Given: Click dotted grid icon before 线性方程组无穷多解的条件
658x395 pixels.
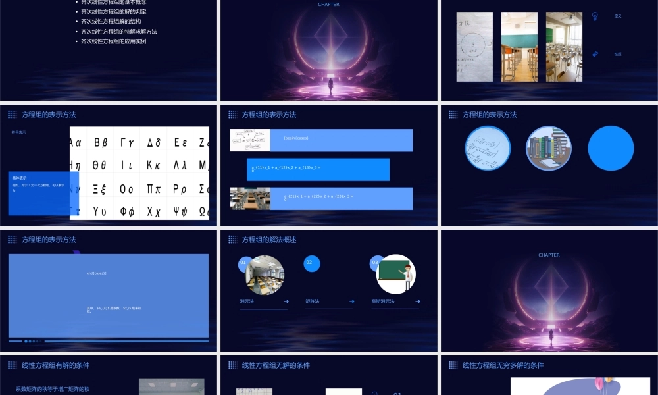Looking at the screenshot, I should click(x=453, y=365).
